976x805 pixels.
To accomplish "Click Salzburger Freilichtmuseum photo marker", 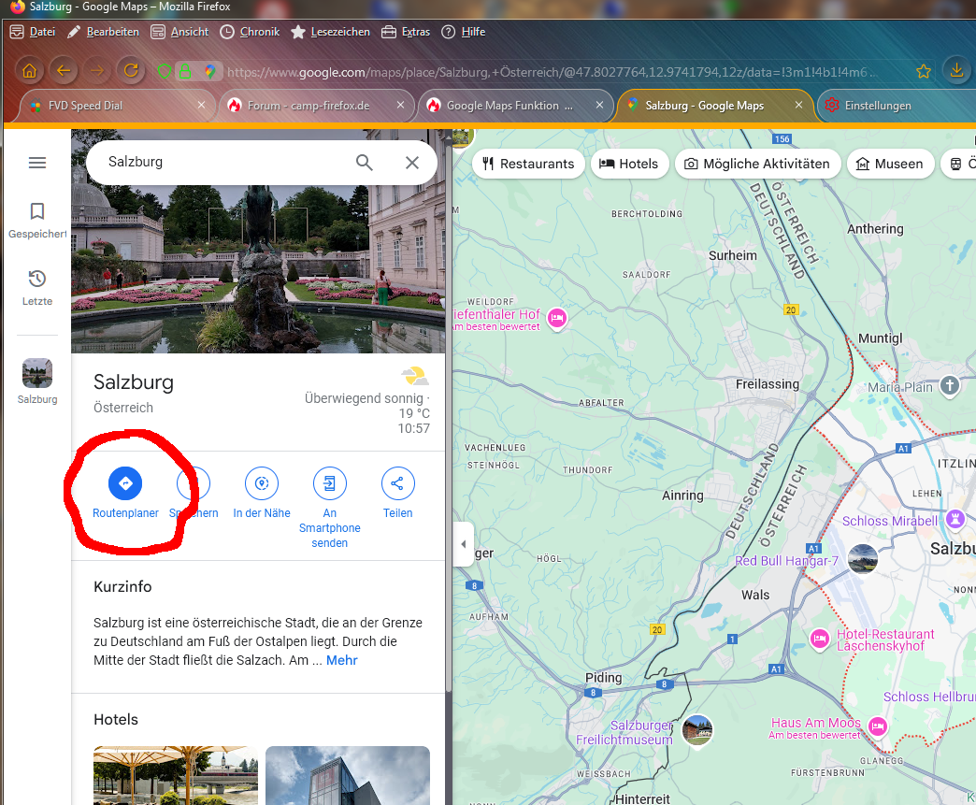I will click(x=697, y=729).
